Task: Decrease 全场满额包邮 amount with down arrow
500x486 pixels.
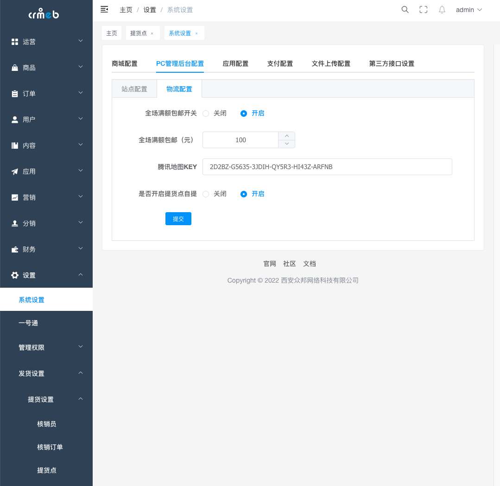Action: (x=287, y=144)
